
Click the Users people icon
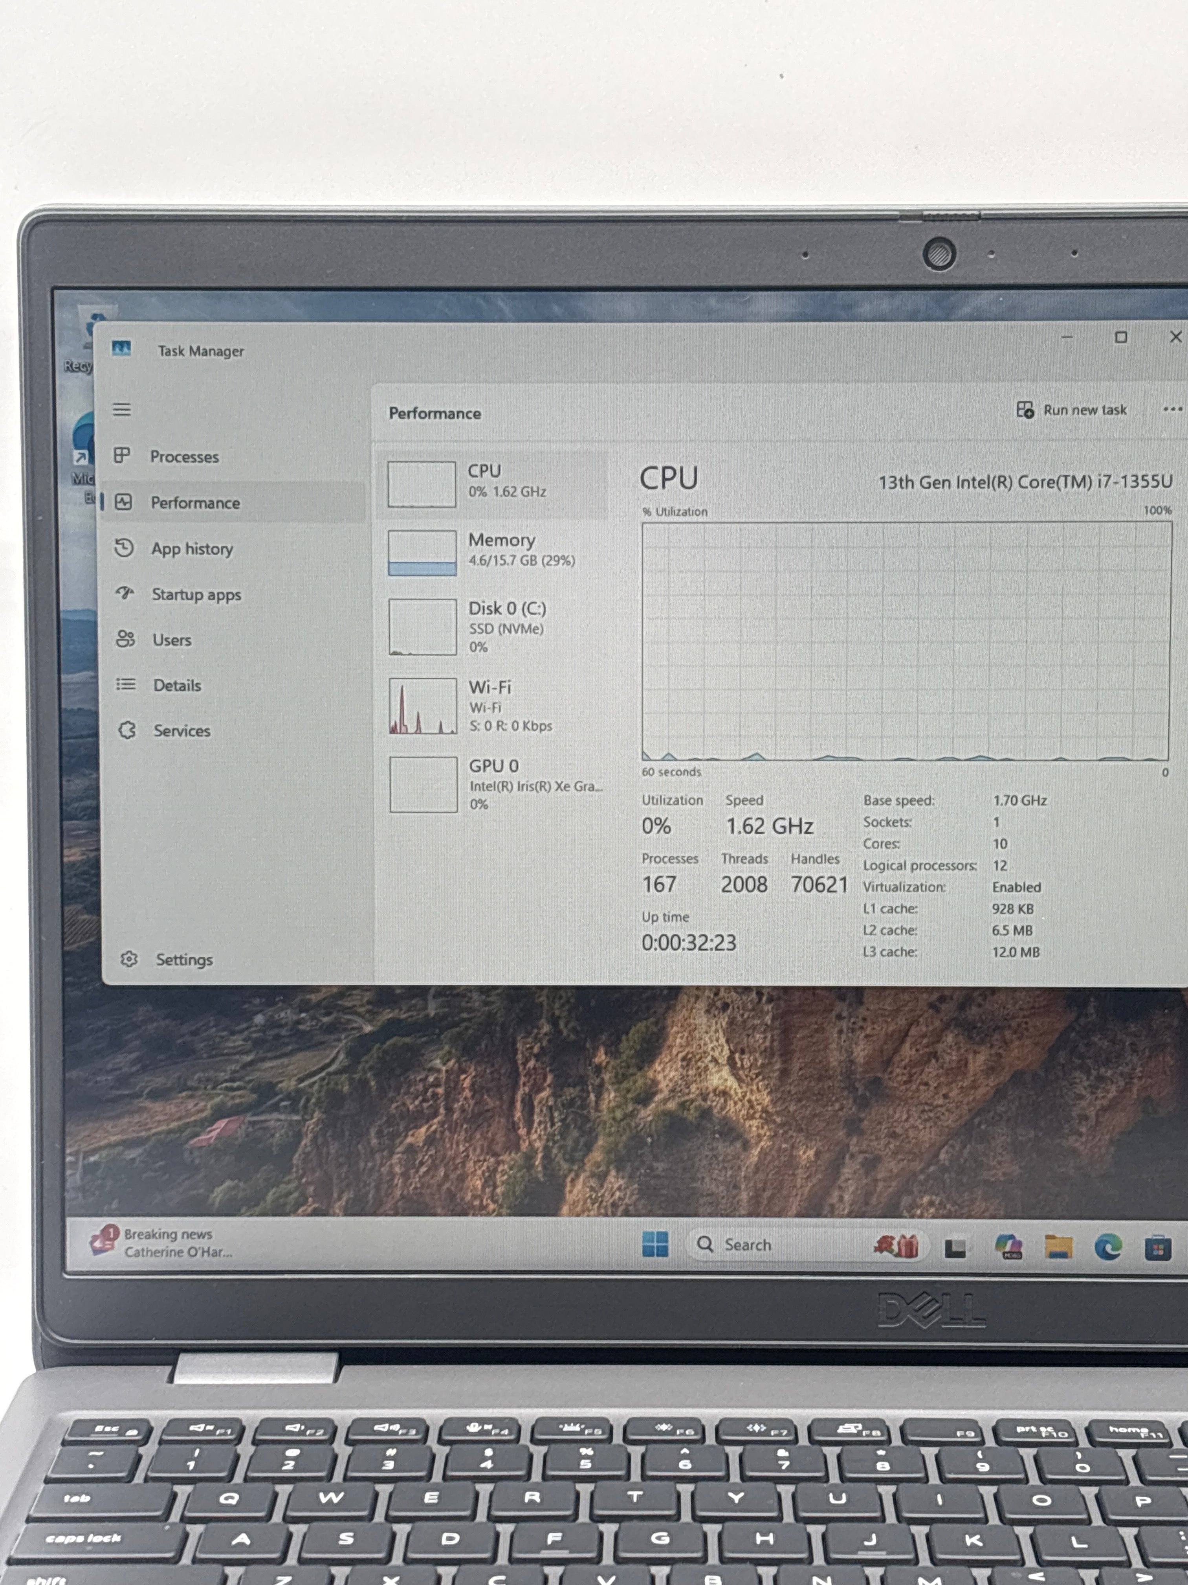click(x=125, y=638)
